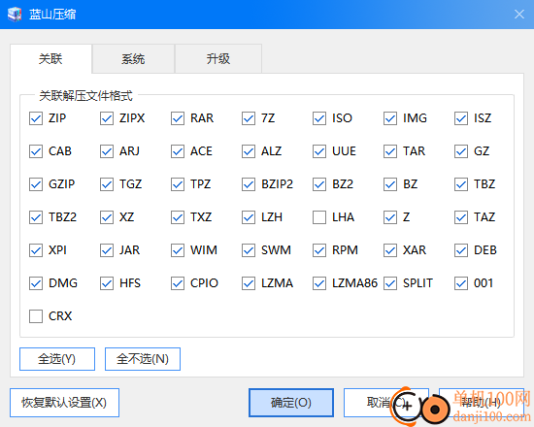Switch to the 关联 tab
The image size is (534, 427).
[50, 59]
